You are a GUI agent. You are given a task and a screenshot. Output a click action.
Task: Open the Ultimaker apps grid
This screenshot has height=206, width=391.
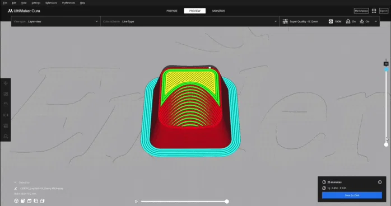click(x=374, y=11)
